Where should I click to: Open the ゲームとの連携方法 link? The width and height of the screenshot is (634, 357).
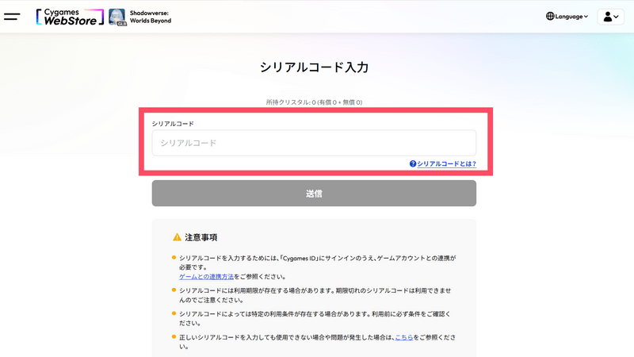point(206,277)
